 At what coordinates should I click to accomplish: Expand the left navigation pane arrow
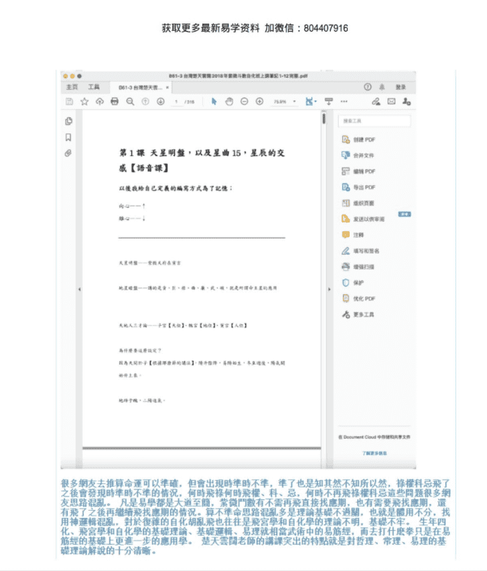(79, 289)
